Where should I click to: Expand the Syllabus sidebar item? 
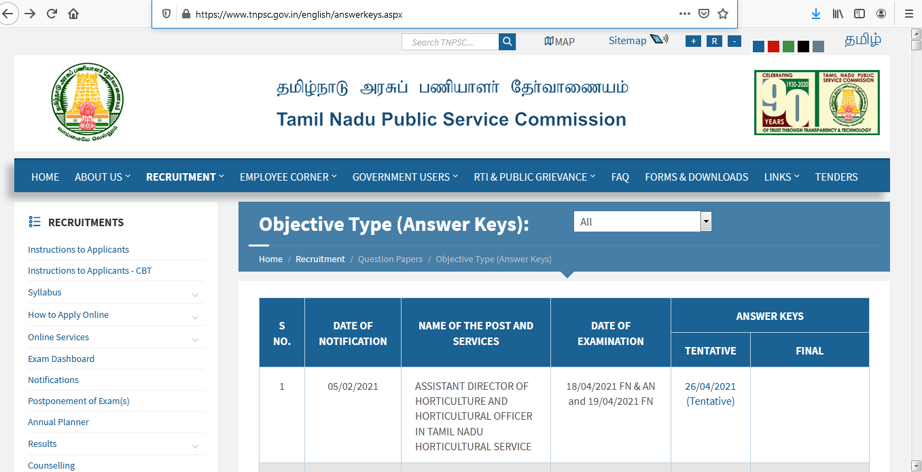click(195, 295)
